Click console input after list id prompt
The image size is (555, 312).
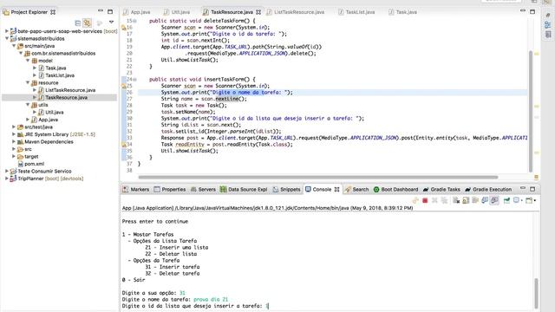point(268,306)
